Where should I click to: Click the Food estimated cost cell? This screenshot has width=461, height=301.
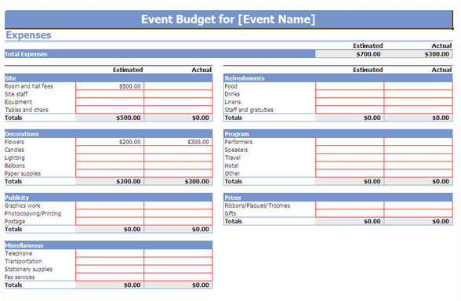pos(350,86)
